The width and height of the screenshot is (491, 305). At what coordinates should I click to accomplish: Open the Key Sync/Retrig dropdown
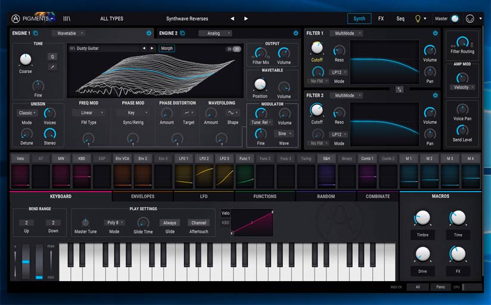(x=133, y=113)
